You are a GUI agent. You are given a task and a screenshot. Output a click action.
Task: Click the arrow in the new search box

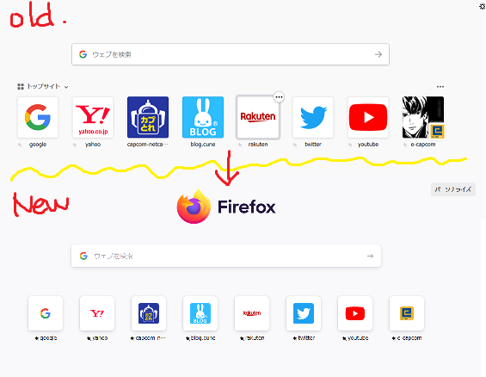[370, 256]
